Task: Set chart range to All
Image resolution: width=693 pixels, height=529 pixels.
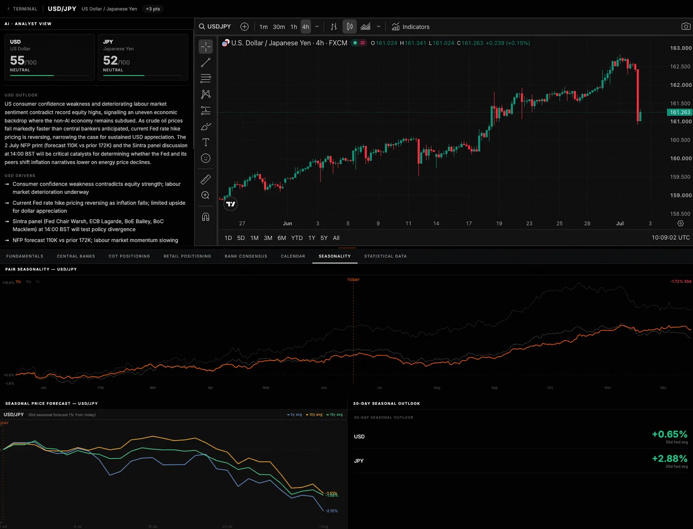Action: [336, 238]
